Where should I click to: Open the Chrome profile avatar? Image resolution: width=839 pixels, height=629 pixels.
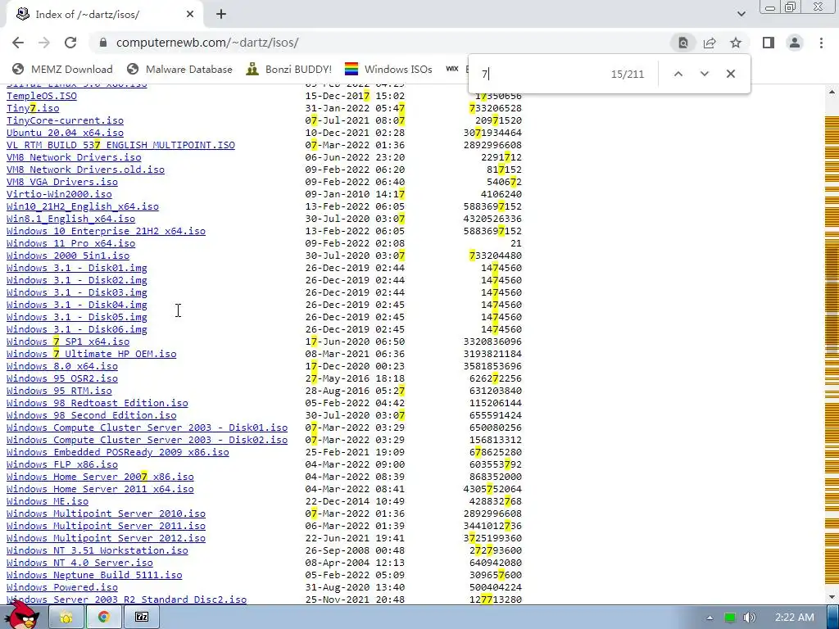(x=795, y=43)
